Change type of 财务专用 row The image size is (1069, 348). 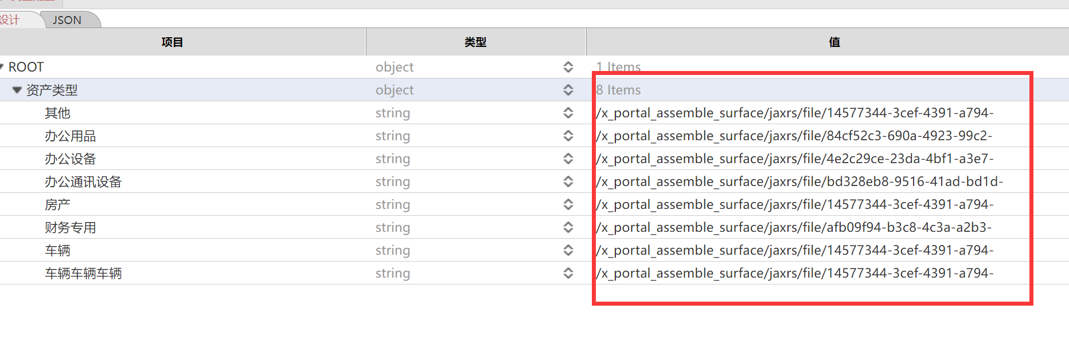[x=568, y=227]
